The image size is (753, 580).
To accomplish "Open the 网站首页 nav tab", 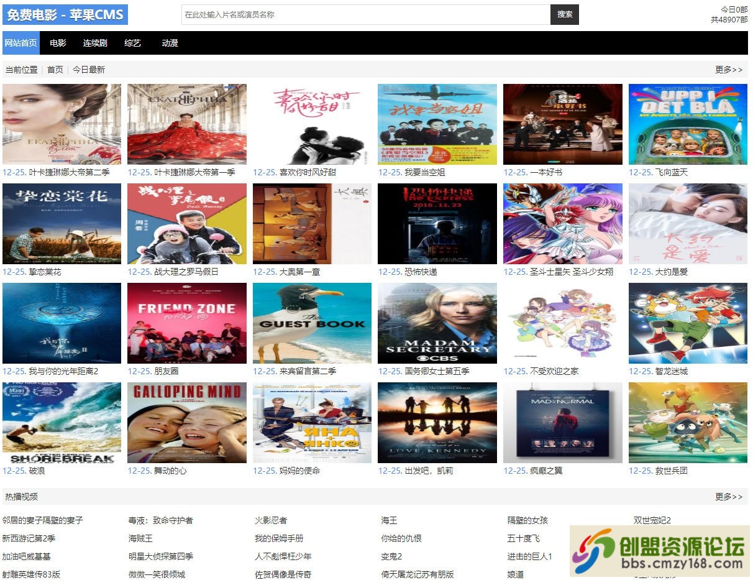I will (x=21, y=43).
